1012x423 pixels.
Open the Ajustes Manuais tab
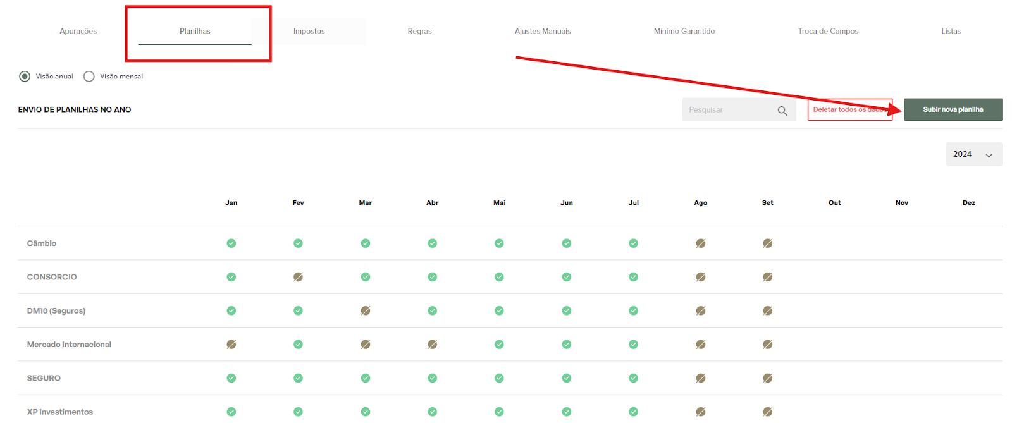pyautogui.click(x=542, y=31)
